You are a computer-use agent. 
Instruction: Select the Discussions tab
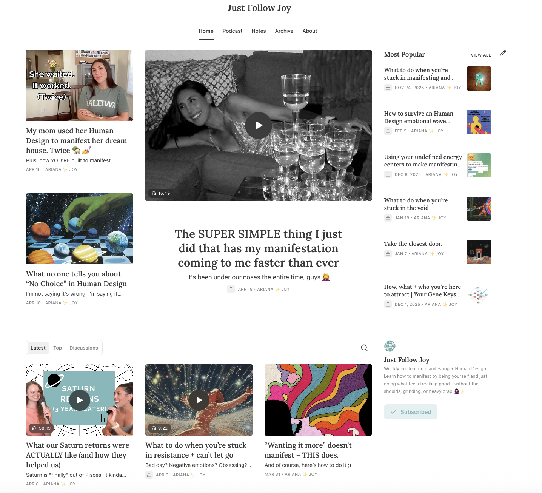[84, 348]
